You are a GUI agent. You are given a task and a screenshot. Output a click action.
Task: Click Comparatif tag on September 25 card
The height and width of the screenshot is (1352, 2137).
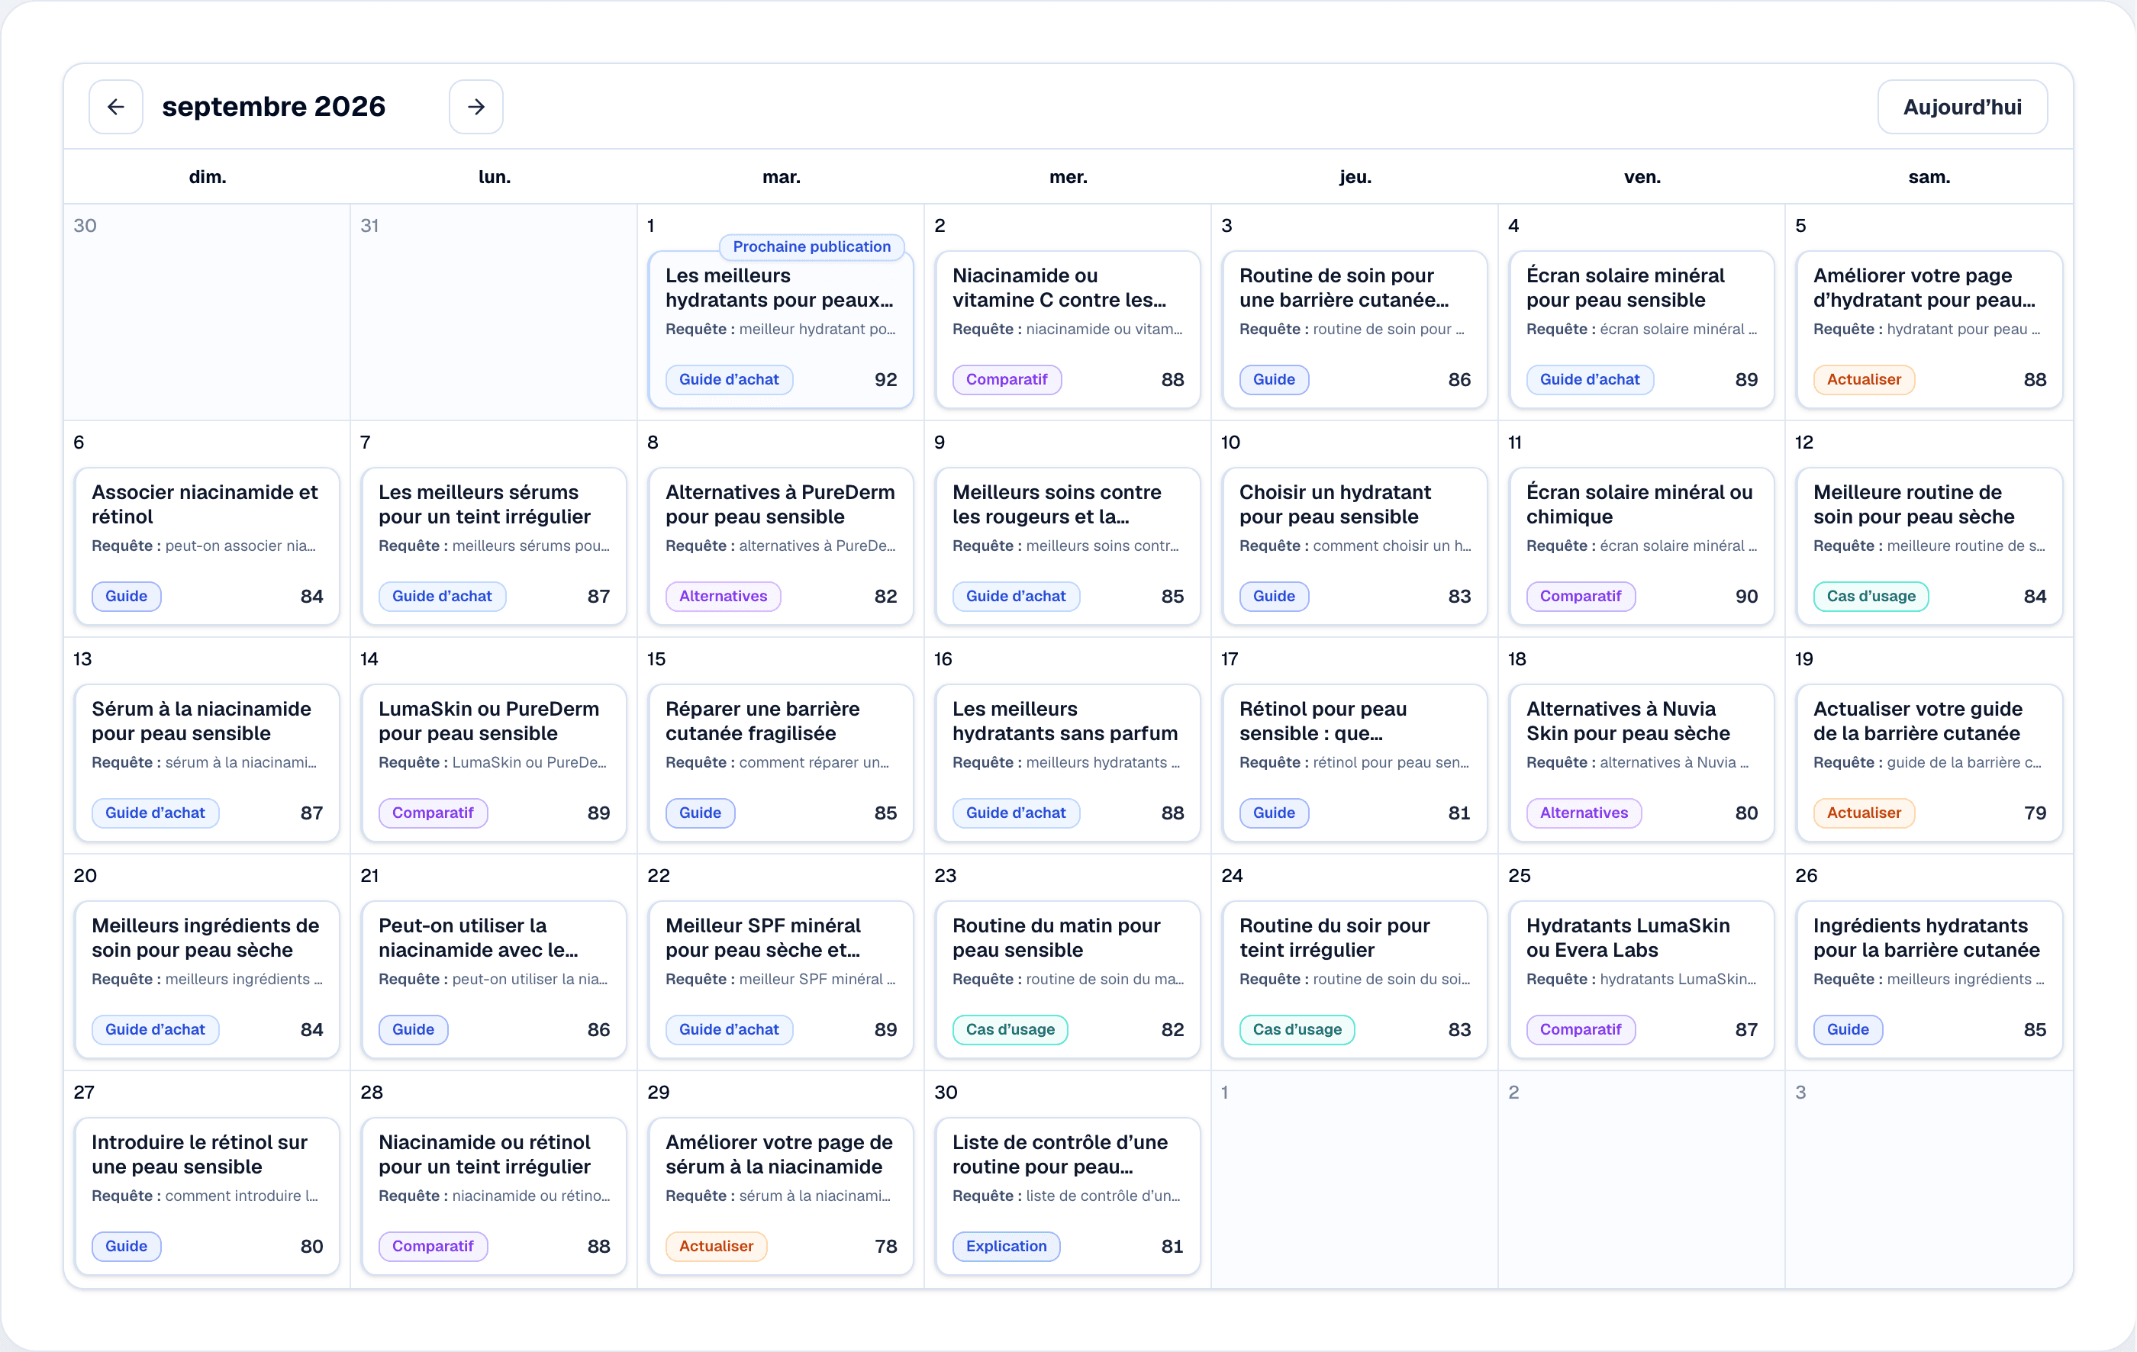click(x=1580, y=1029)
